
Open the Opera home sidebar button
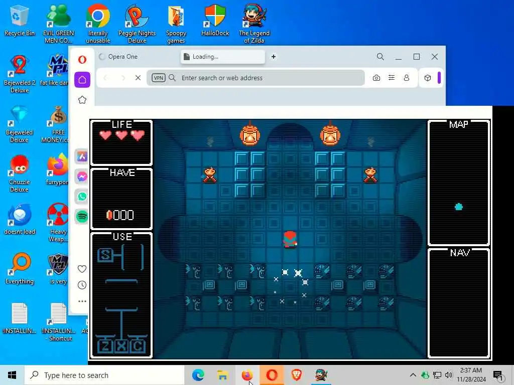[x=82, y=80]
